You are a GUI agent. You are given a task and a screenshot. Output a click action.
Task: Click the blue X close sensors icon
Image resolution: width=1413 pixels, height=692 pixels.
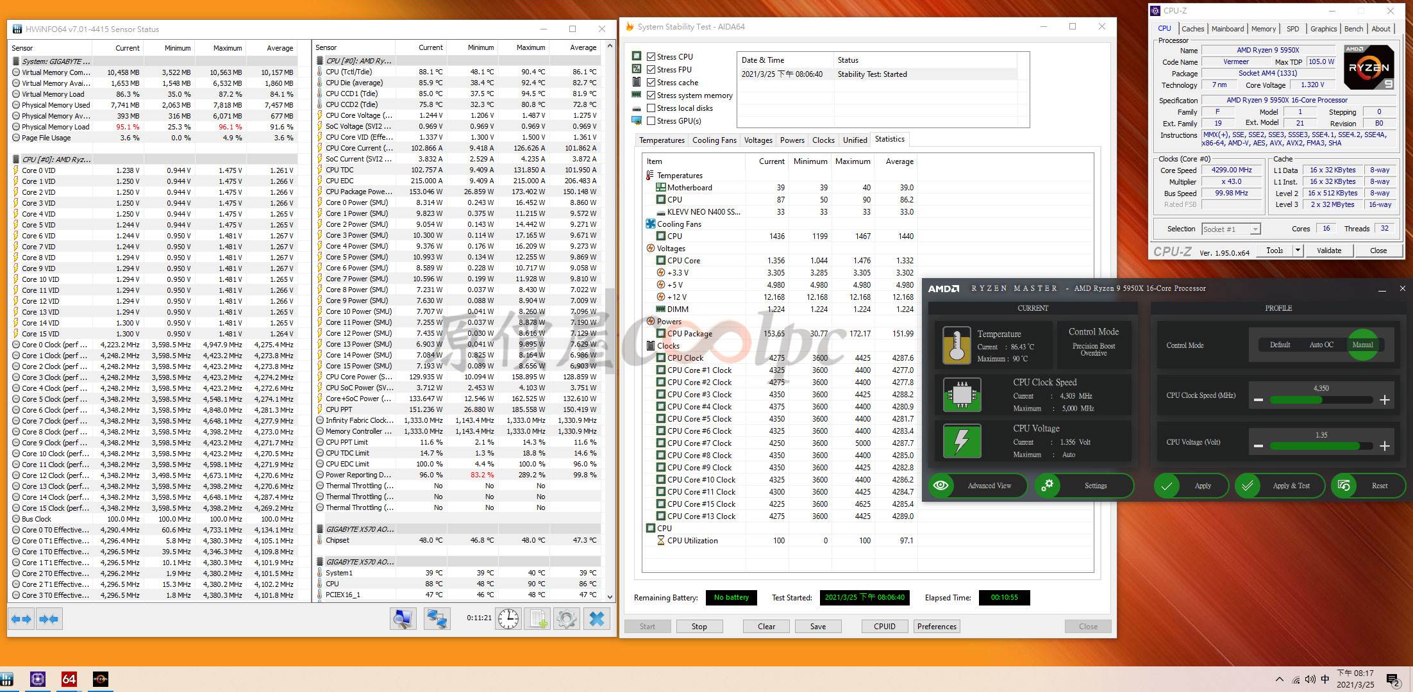coord(597,619)
